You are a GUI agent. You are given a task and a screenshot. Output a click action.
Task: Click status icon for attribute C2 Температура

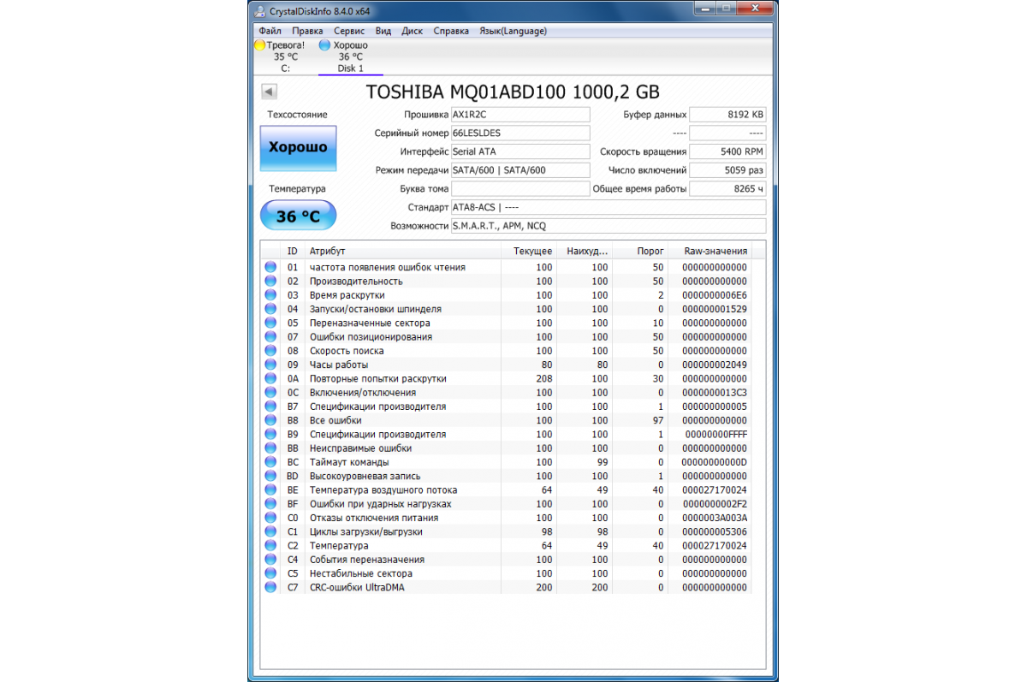tap(270, 546)
